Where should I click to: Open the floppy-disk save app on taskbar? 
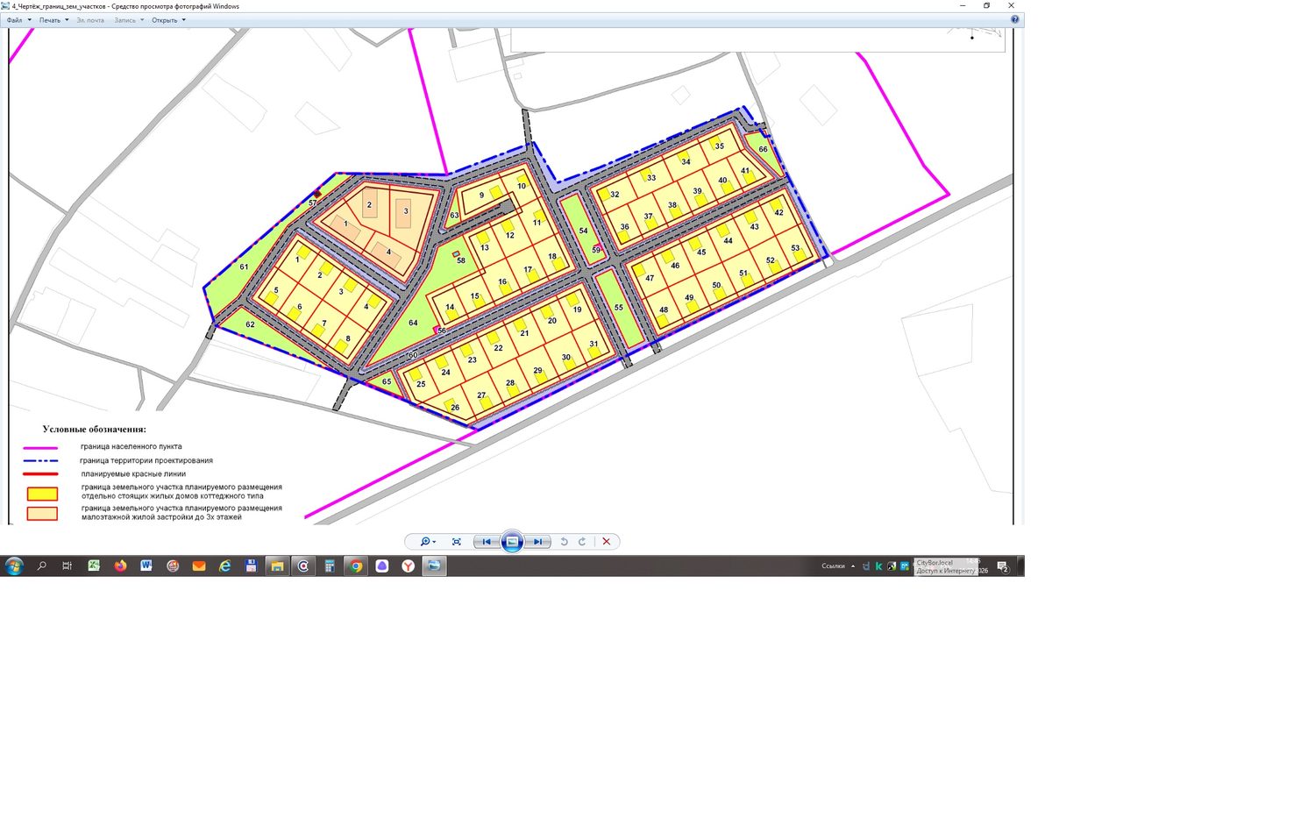[x=251, y=566]
